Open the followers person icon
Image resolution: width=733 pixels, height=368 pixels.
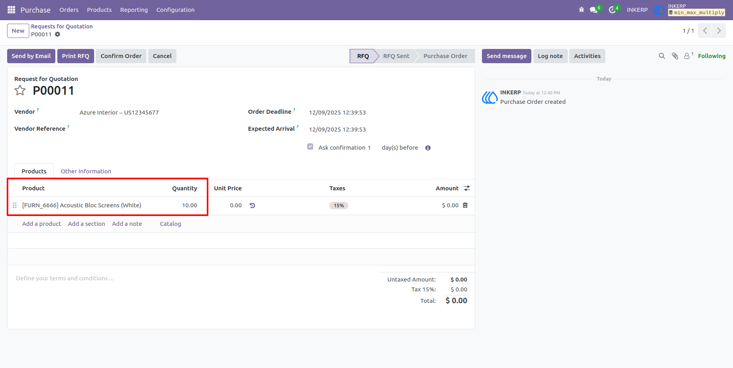click(x=687, y=56)
